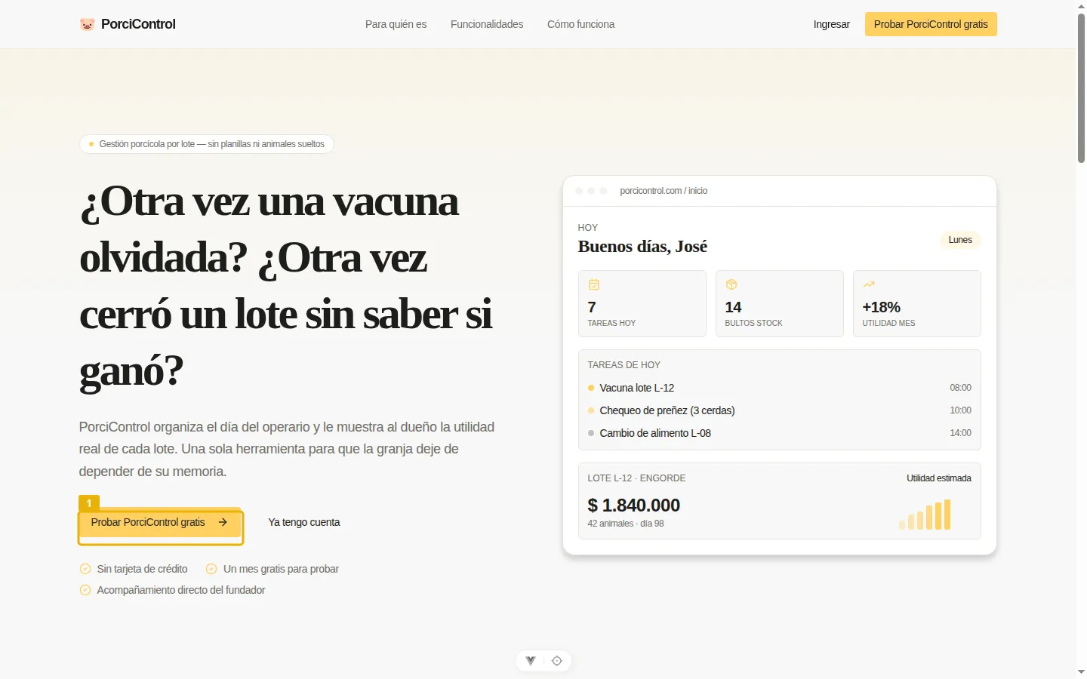Click the 'Sin tarjeta de crédito' text

click(142, 569)
